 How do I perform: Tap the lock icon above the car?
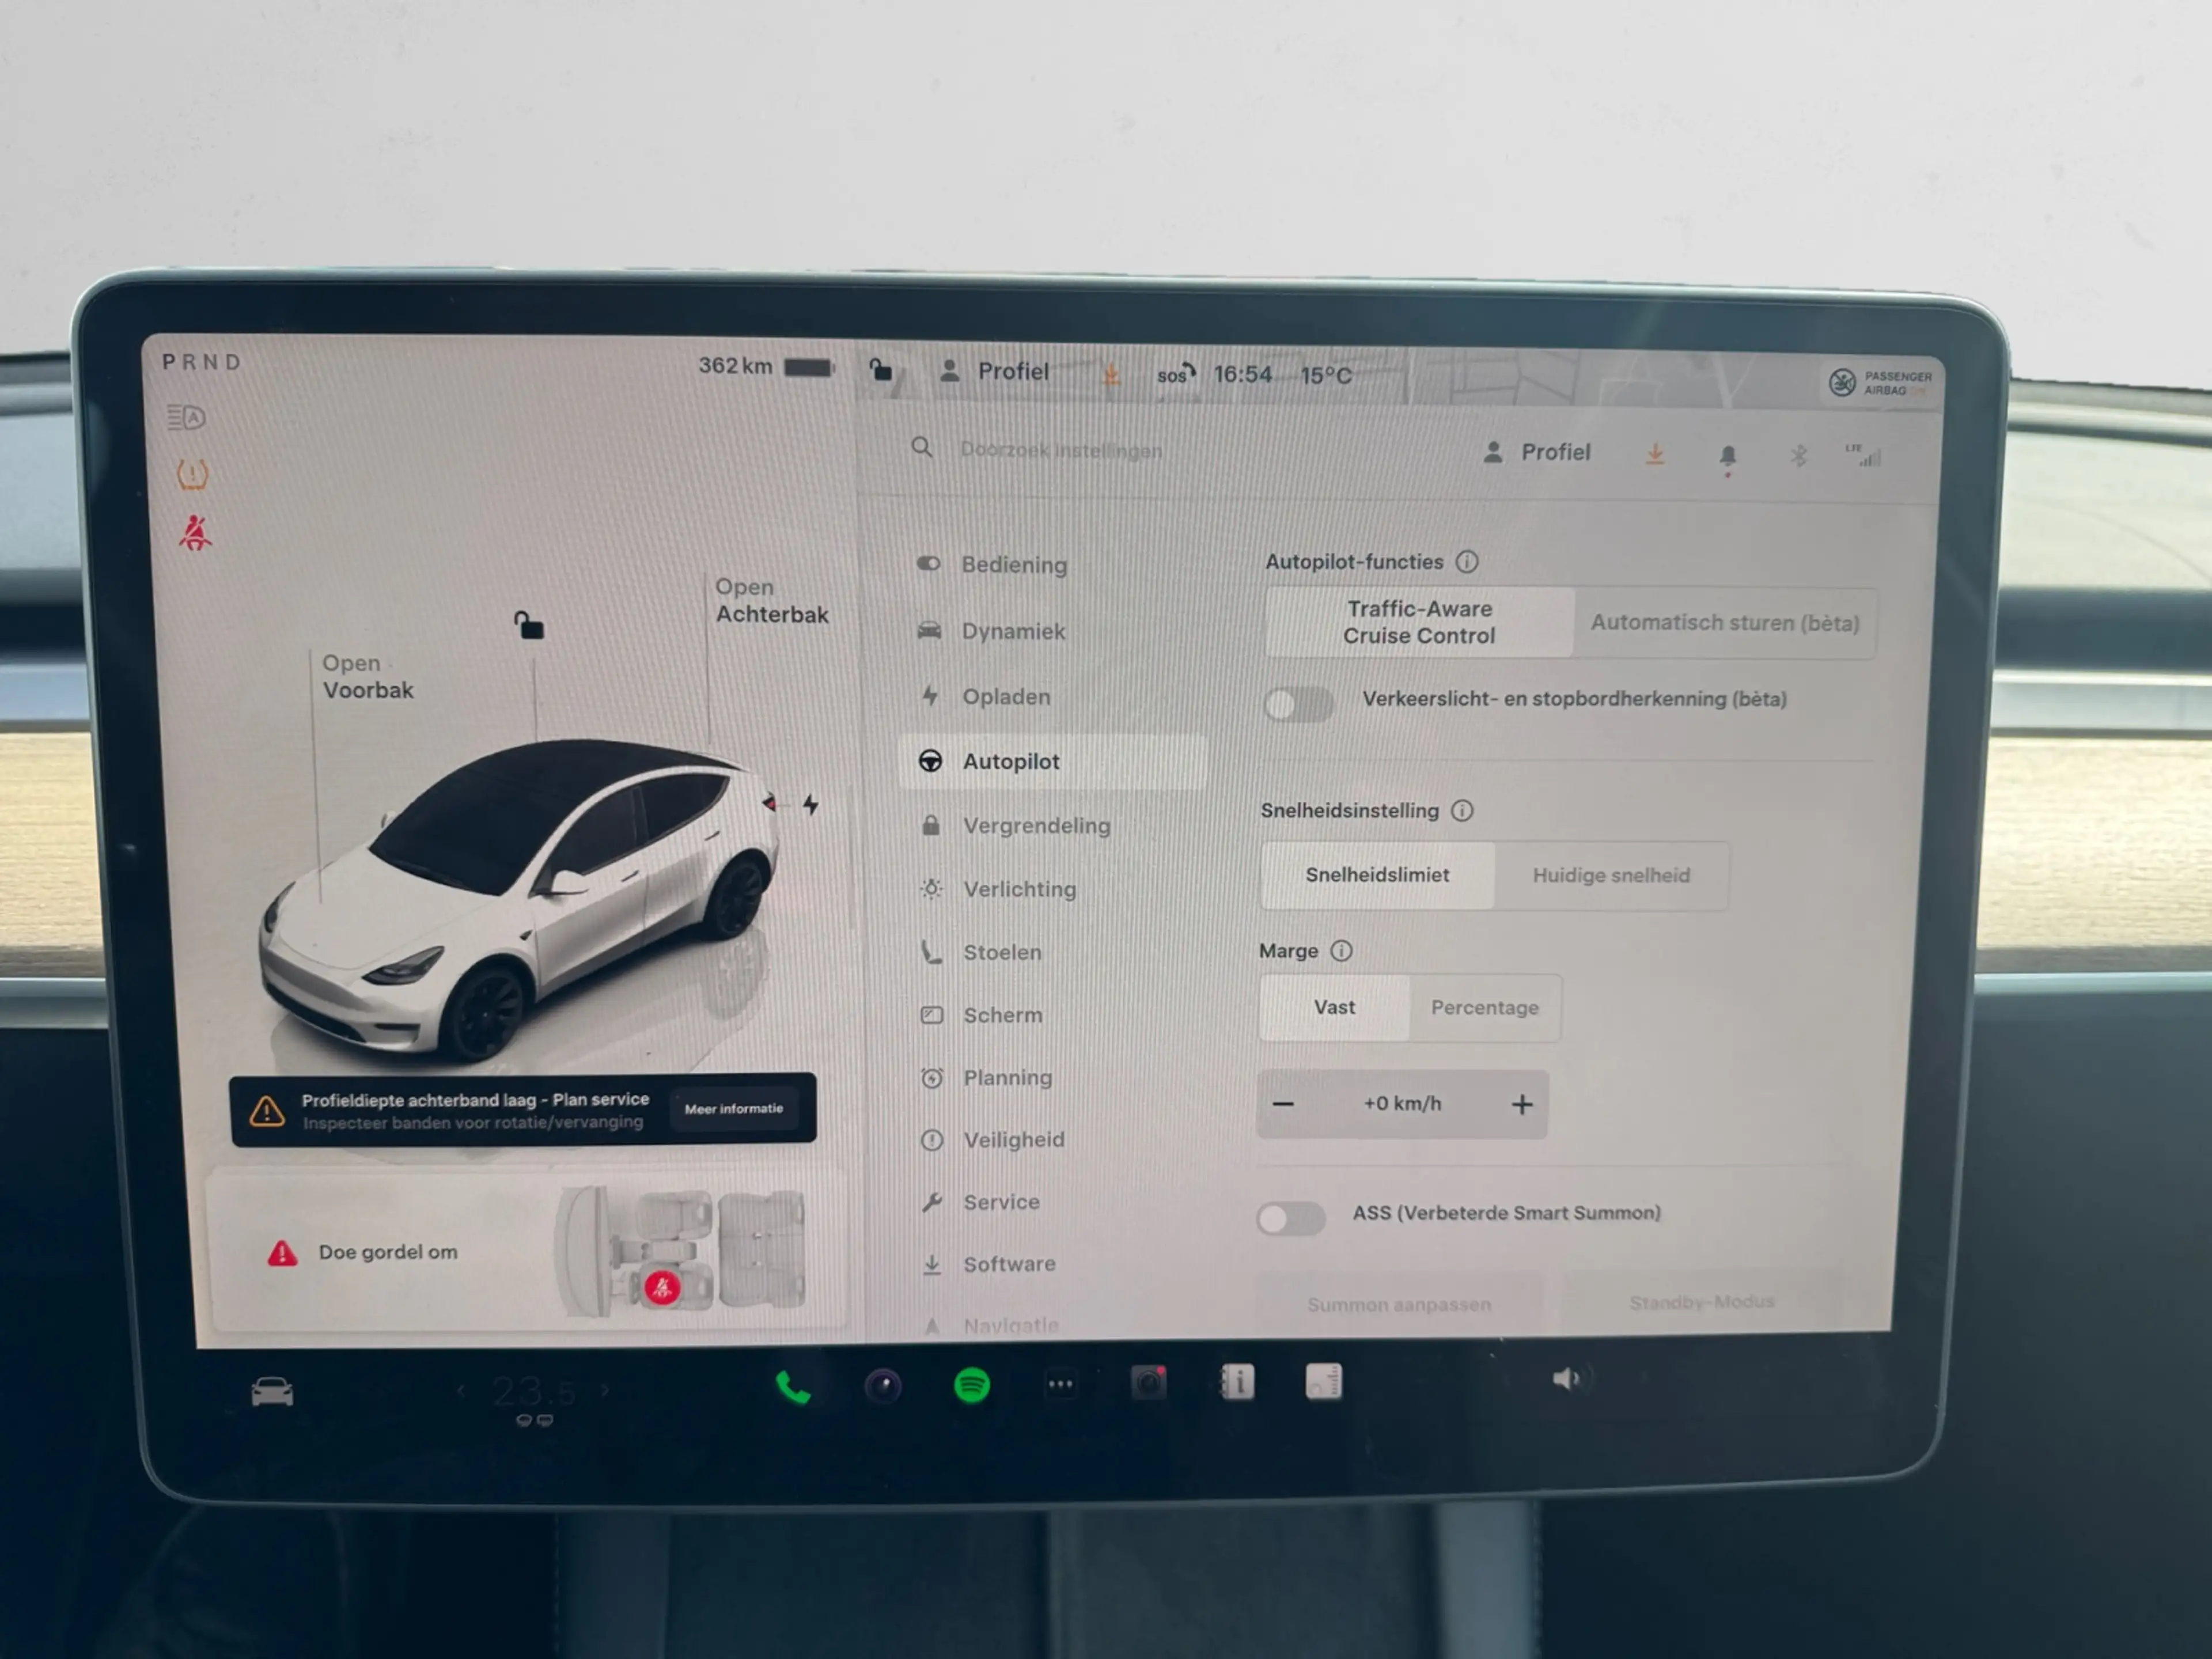click(x=529, y=625)
